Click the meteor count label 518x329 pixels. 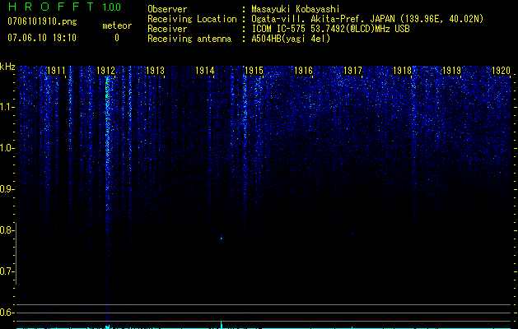click(117, 25)
